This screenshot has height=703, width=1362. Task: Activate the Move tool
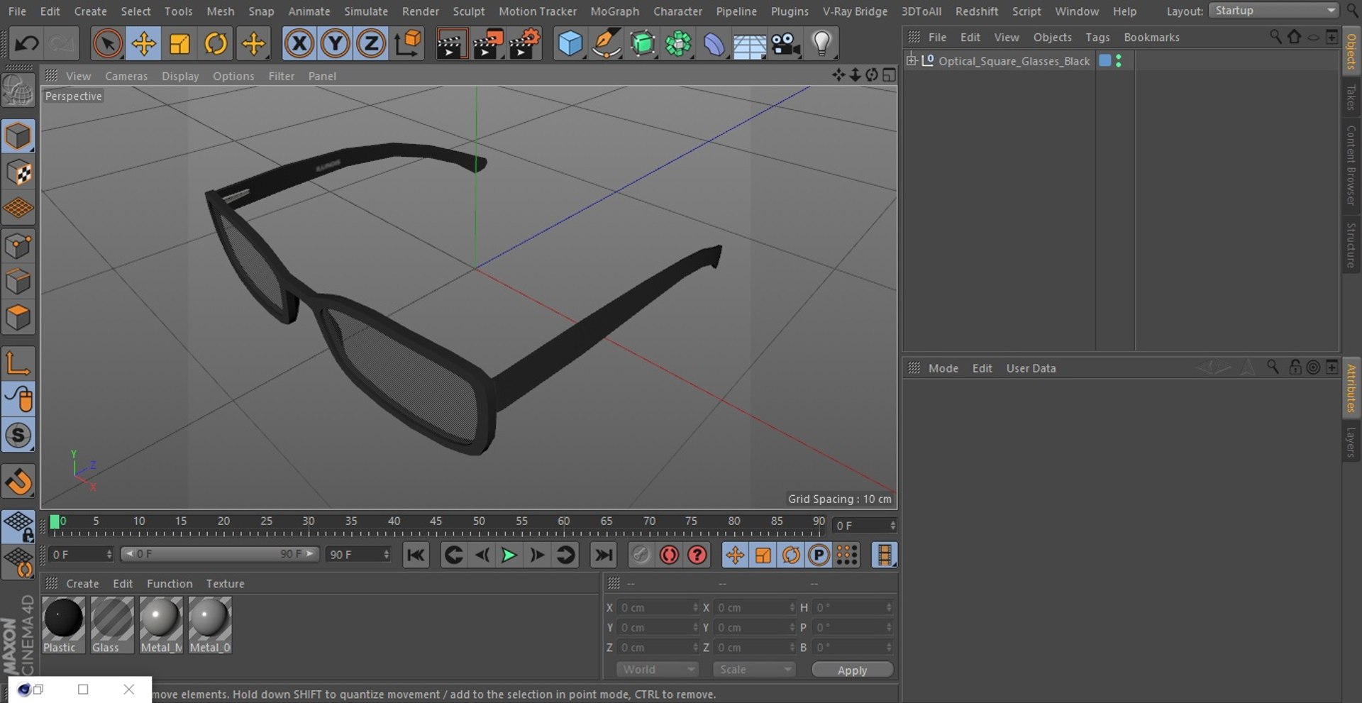pos(143,44)
